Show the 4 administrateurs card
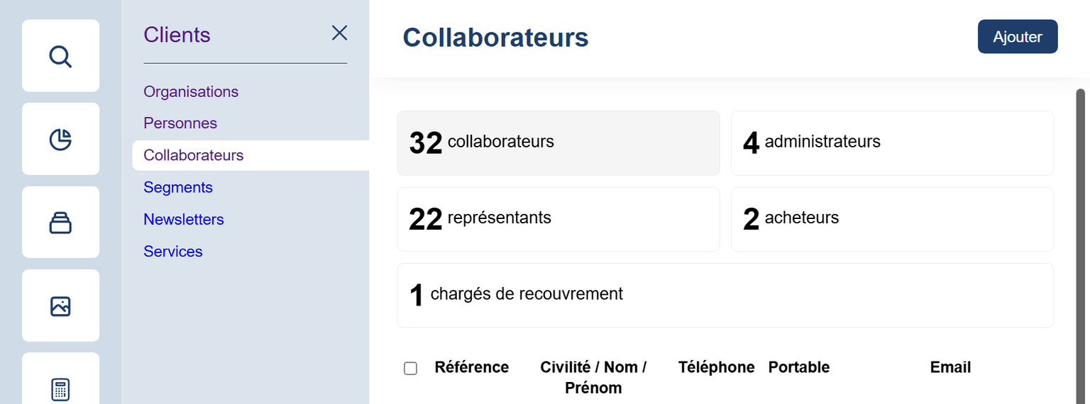Screen dimensions: 1090x404 [x=892, y=143]
